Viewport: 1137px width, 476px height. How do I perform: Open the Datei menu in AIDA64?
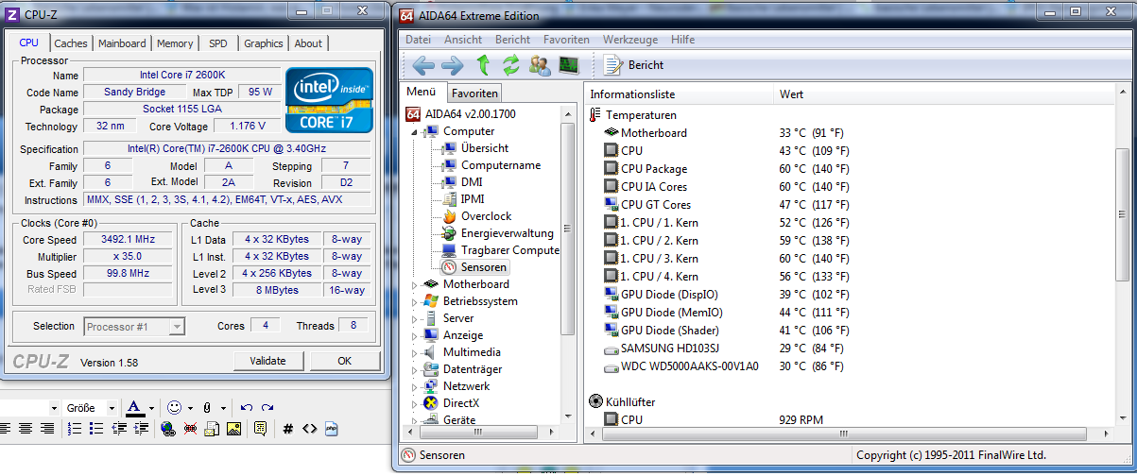point(418,40)
